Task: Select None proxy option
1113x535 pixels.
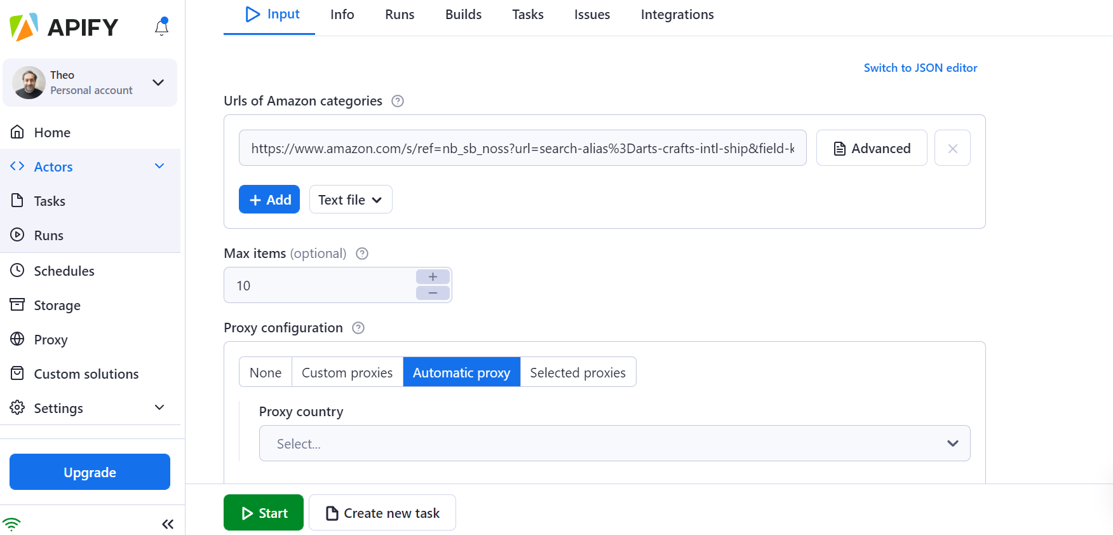Action: [266, 372]
